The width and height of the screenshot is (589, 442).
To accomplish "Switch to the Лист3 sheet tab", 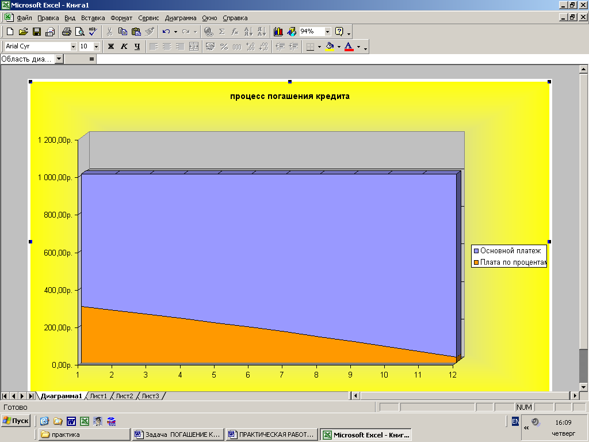I will 150,396.
